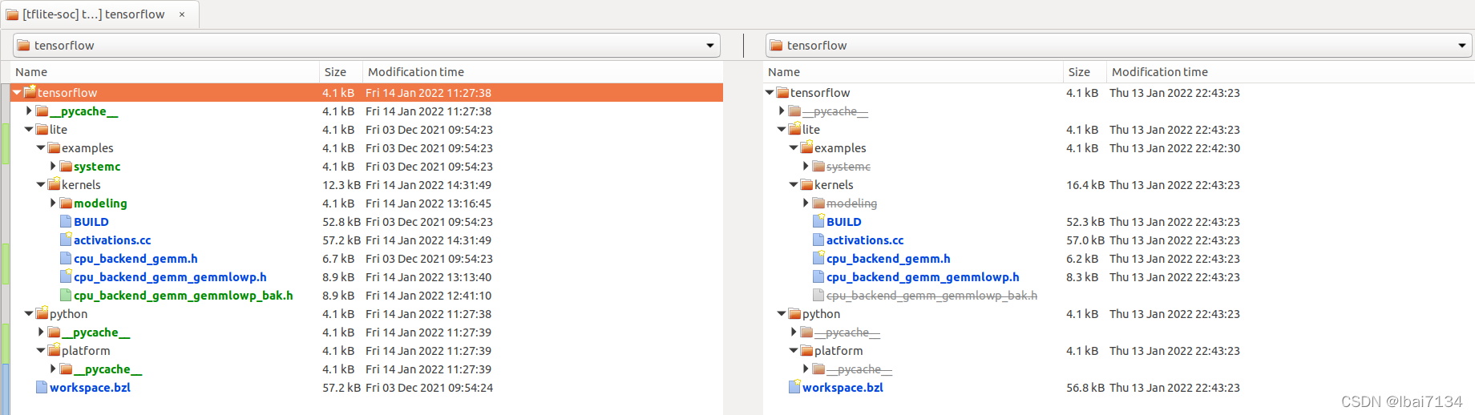1475x415 pixels.
Task: Collapse the lite node in left pane
Action: coord(29,129)
